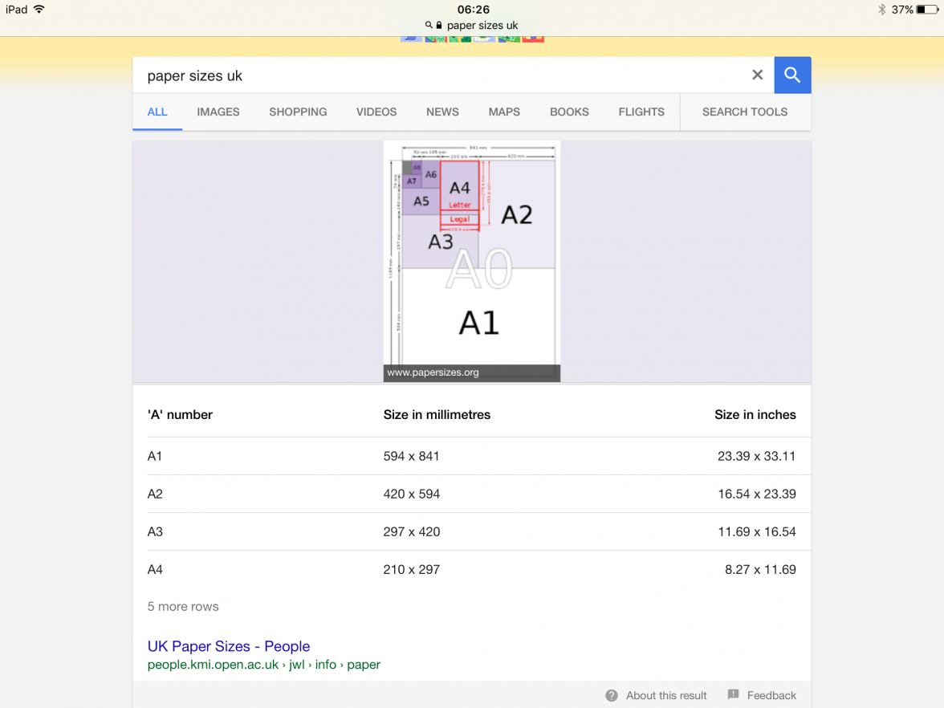Open UK Paper Sizes - People link
The width and height of the screenshot is (944, 708).
coord(229,646)
